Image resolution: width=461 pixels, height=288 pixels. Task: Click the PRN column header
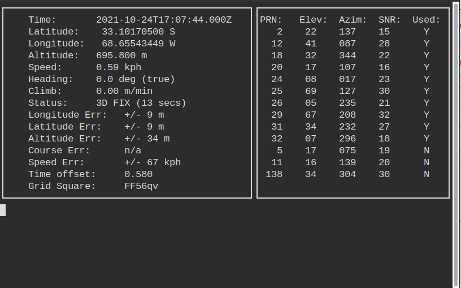click(271, 20)
